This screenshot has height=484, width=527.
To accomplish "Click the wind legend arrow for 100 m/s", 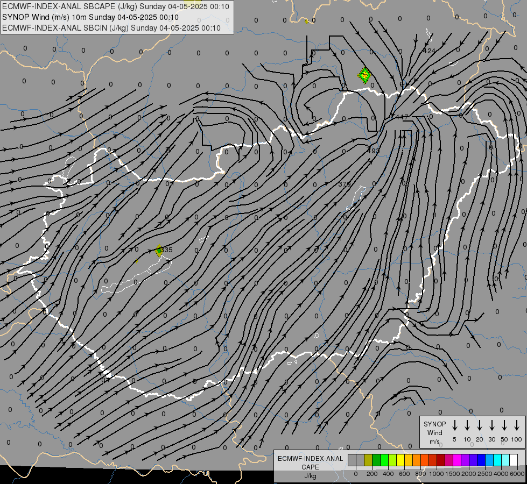I will (x=517, y=425).
